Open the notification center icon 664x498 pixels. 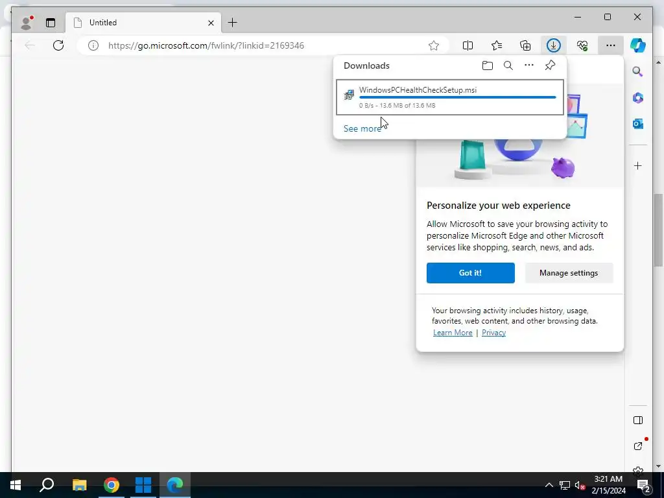coord(644,485)
